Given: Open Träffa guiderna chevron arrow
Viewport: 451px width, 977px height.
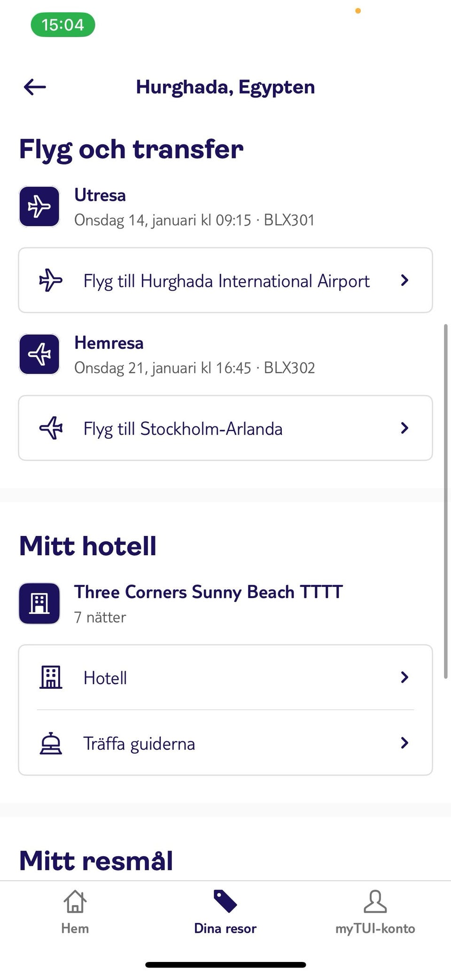Looking at the screenshot, I should pyautogui.click(x=404, y=743).
